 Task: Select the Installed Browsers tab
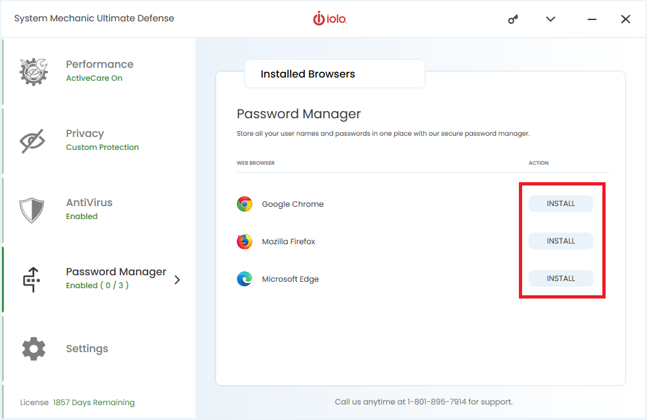pyautogui.click(x=334, y=74)
